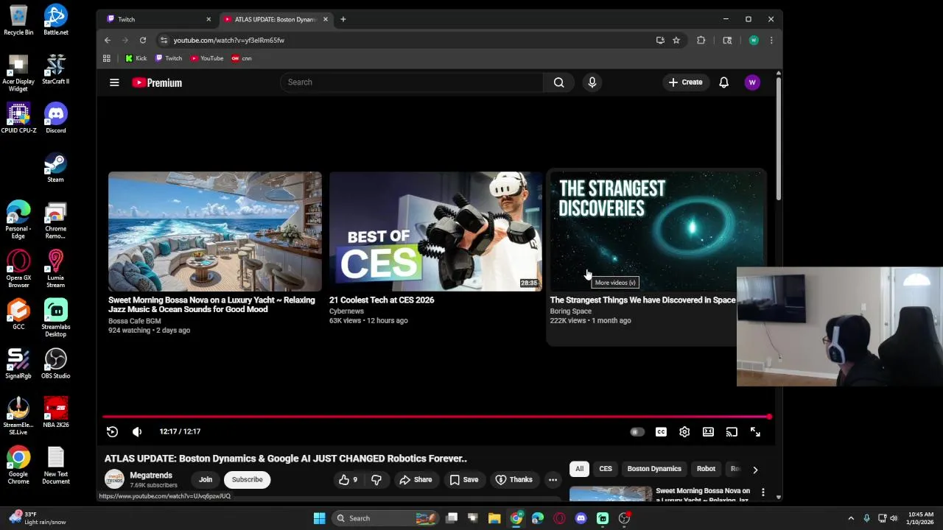Replay the video with the replay button
Screen dimensions: 943x530
112,432
